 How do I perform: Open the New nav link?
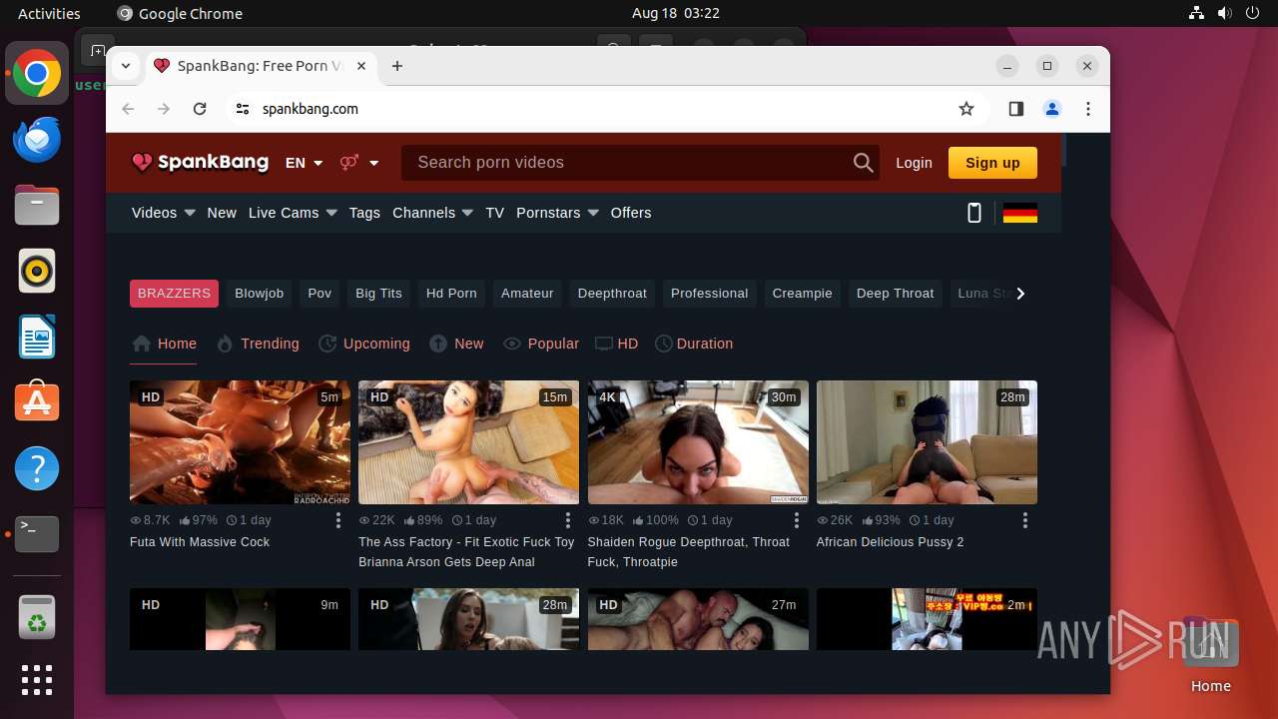[222, 213]
